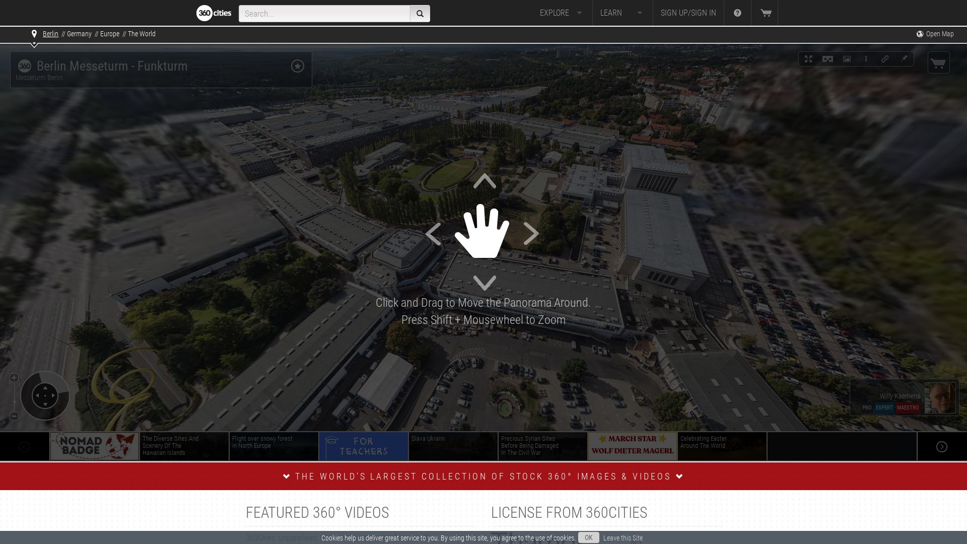Enter fullscreen mode in panorama toolbar
This screenshot has height=544, width=967.
tap(808, 59)
